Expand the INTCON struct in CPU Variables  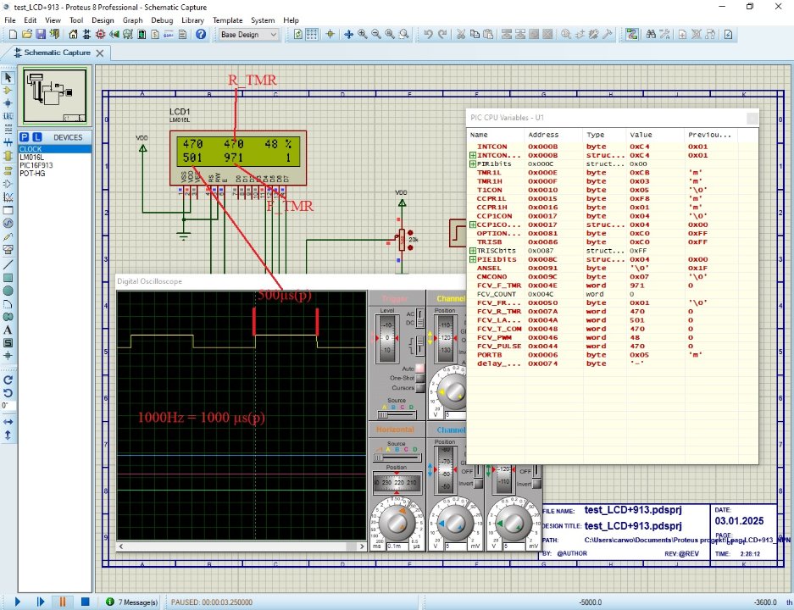click(474, 155)
